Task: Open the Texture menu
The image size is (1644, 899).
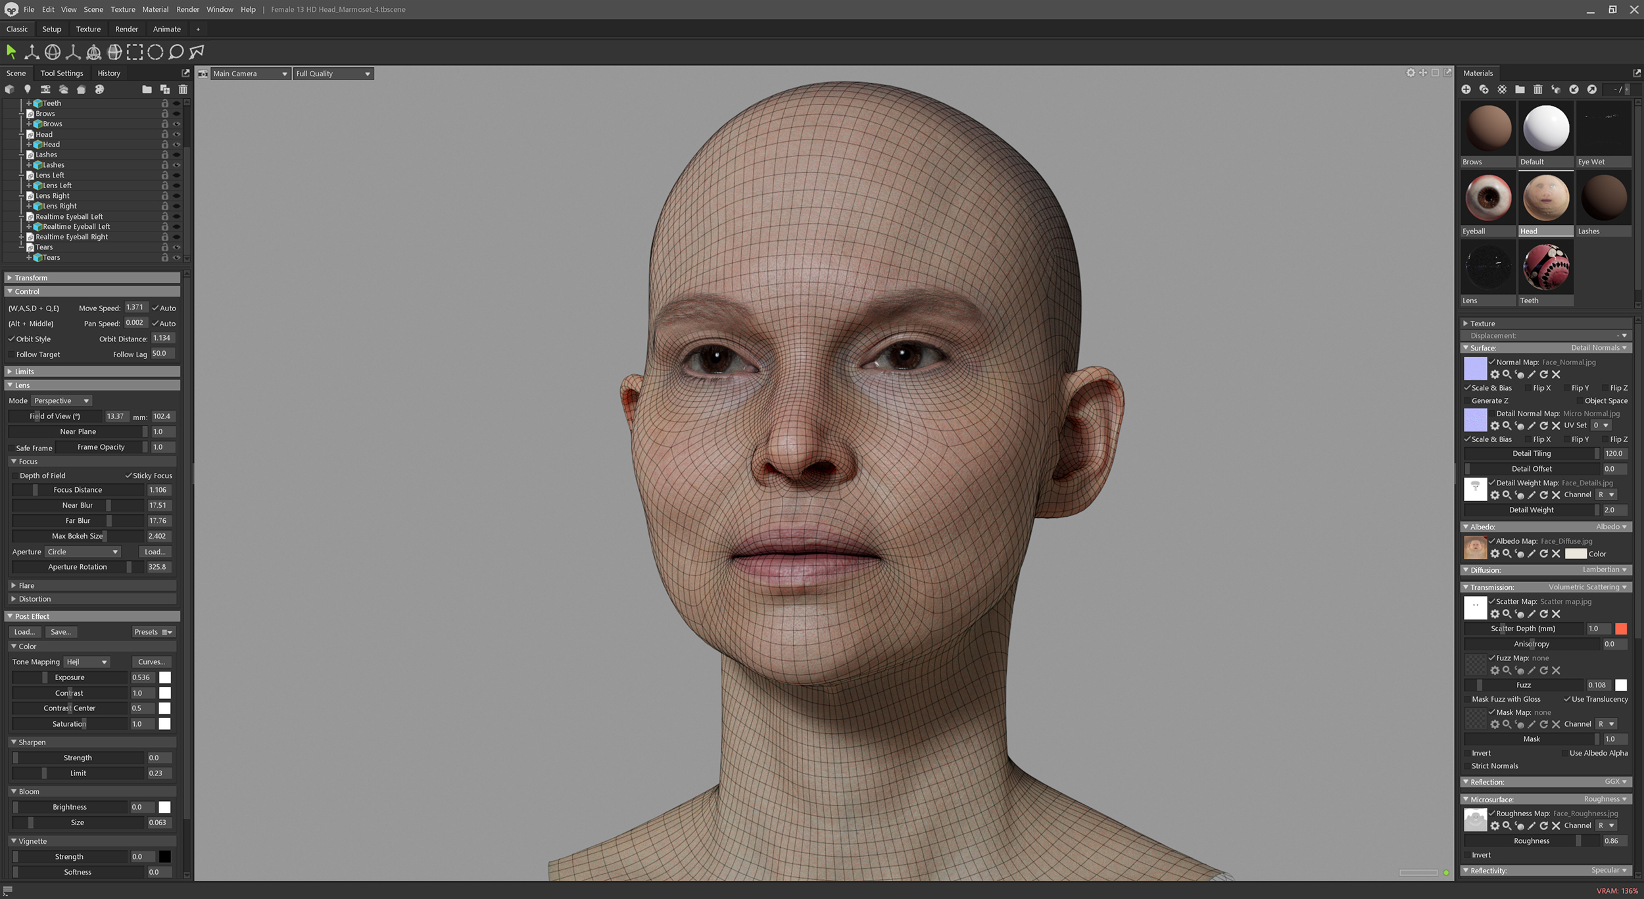Action: pyautogui.click(x=122, y=9)
